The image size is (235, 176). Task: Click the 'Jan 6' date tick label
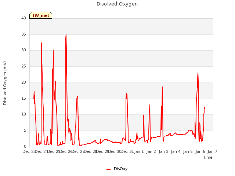pos(200,151)
